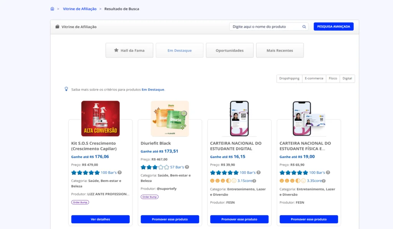The image size is (393, 229).
Task: Click the question mark beside 3.1Score
Action: 254,181
